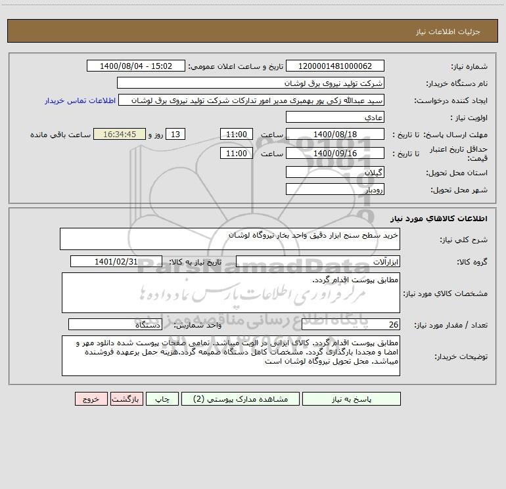Click the countdown timer 16:34:45
Image resolution: width=506 pixels, height=489 pixels.
coord(120,134)
